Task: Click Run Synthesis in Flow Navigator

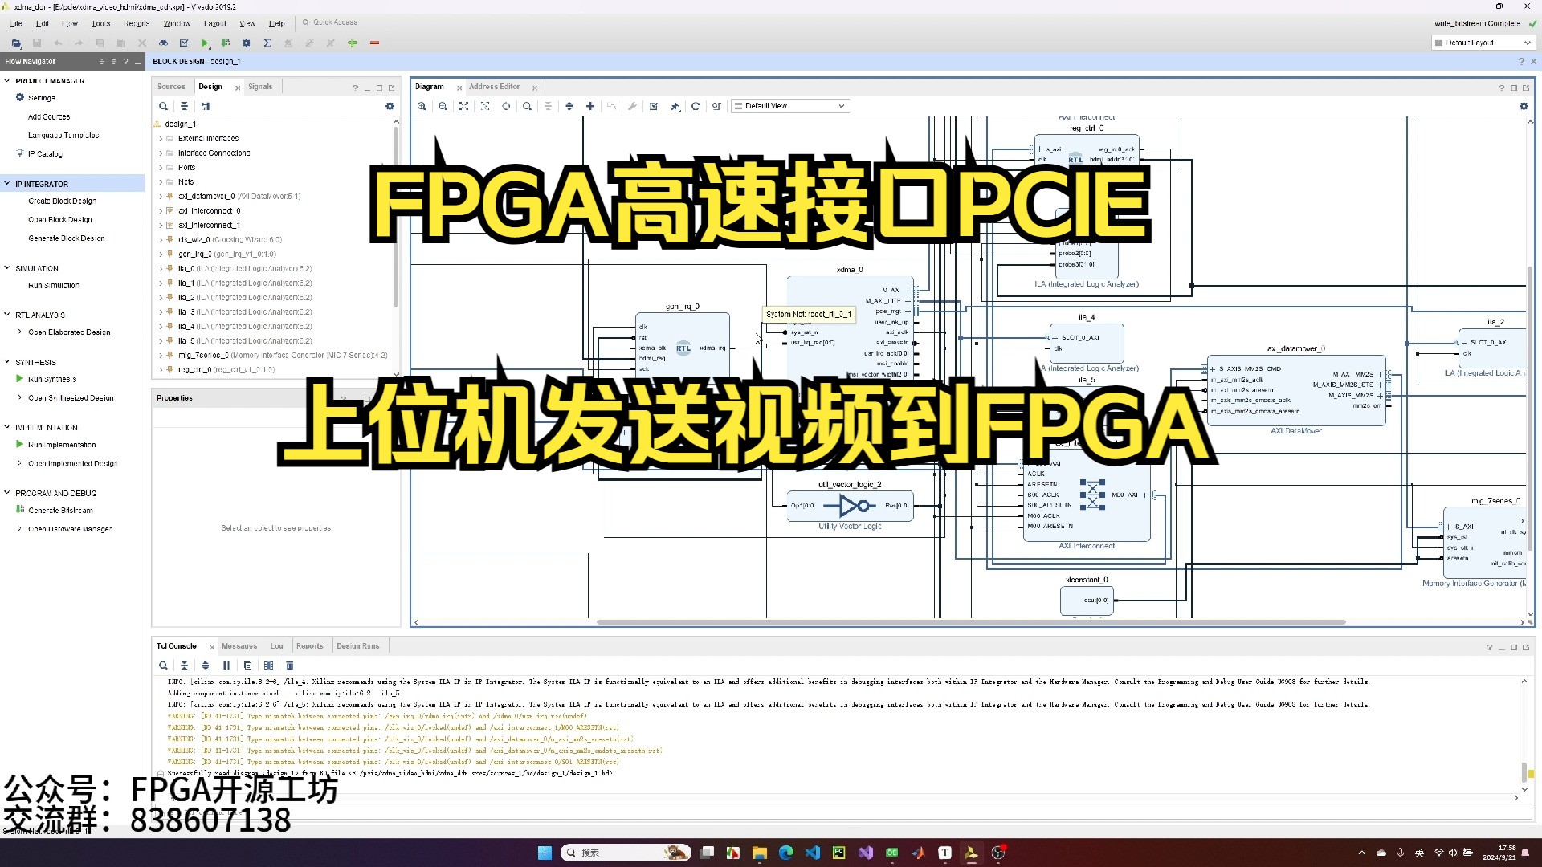Action: click(52, 380)
